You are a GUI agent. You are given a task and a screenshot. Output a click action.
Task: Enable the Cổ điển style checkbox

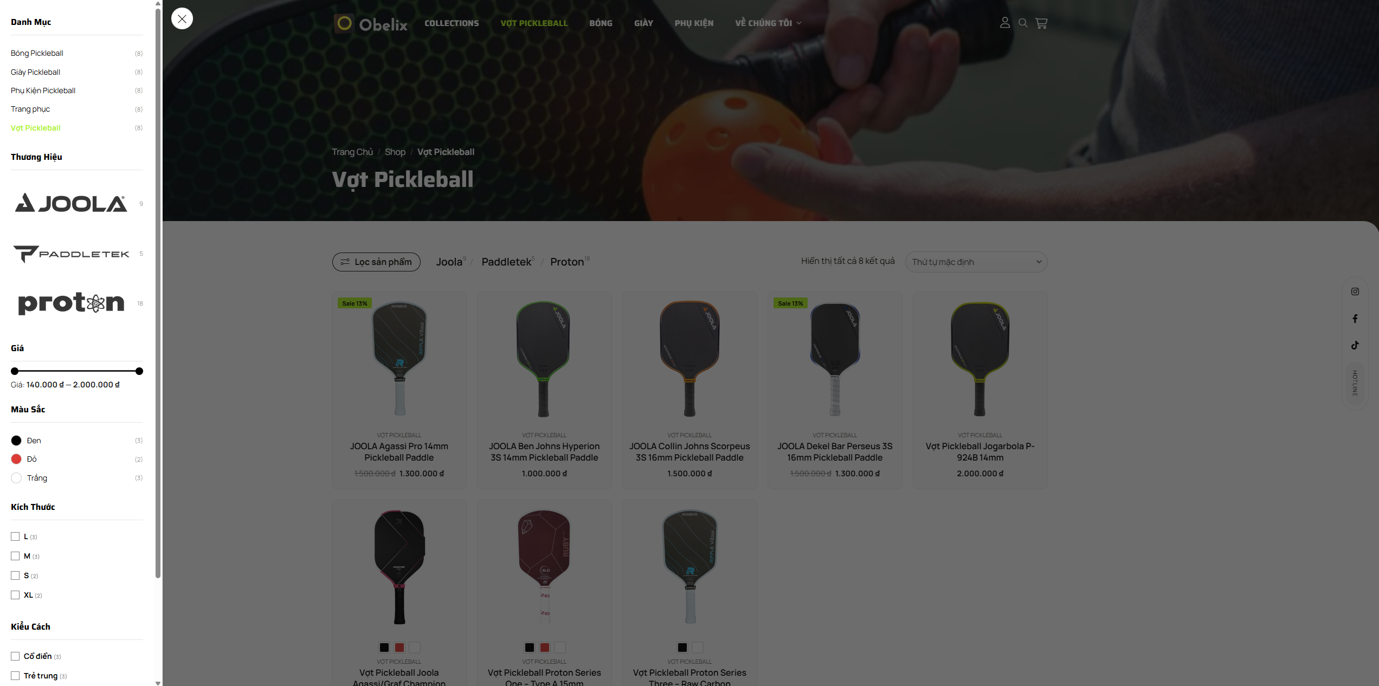[x=15, y=656]
